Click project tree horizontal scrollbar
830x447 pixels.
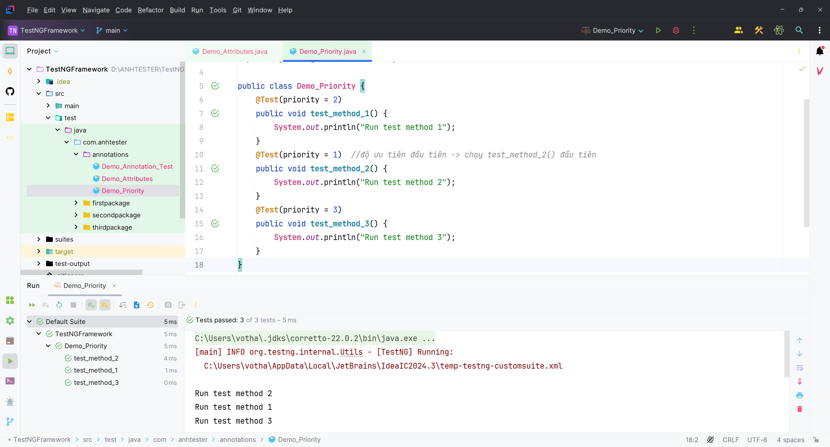(x=82, y=272)
